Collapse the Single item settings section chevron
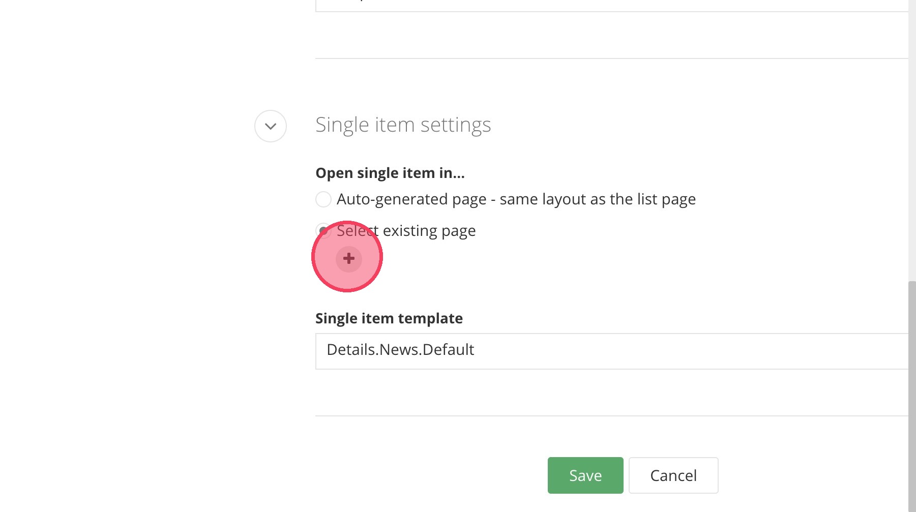The image size is (916, 512). click(x=271, y=126)
